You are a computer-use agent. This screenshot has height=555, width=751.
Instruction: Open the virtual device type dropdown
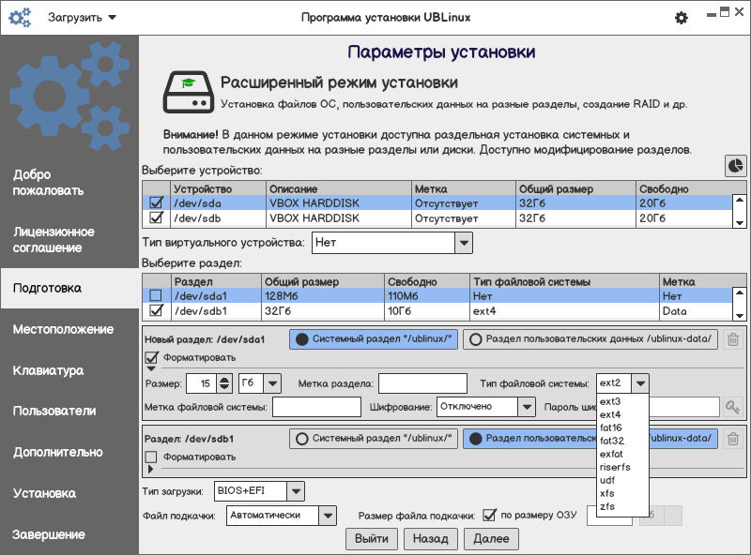pyautogui.click(x=463, y=243)
